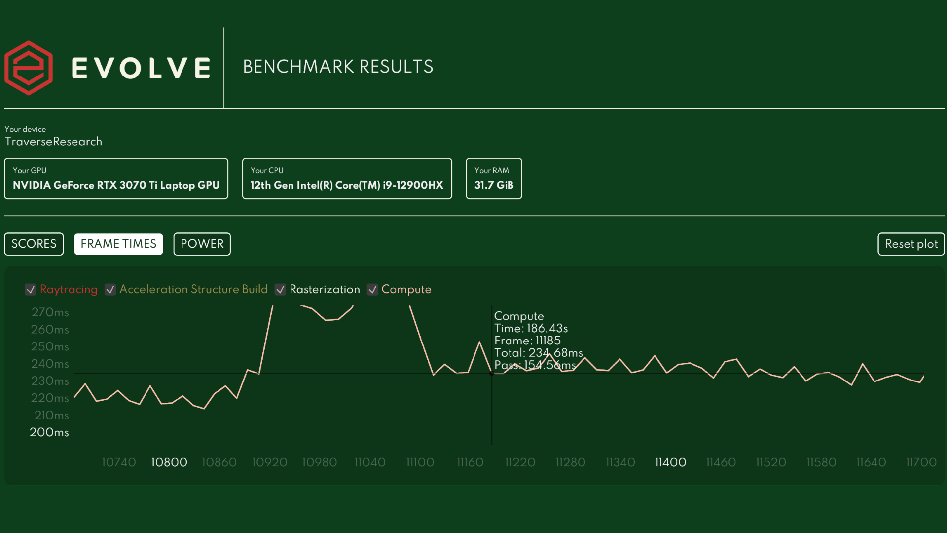Click the Your GPU info card
The height and width of the screenshot is (533, 947).
pyautogui.click(x=116, y=179)
